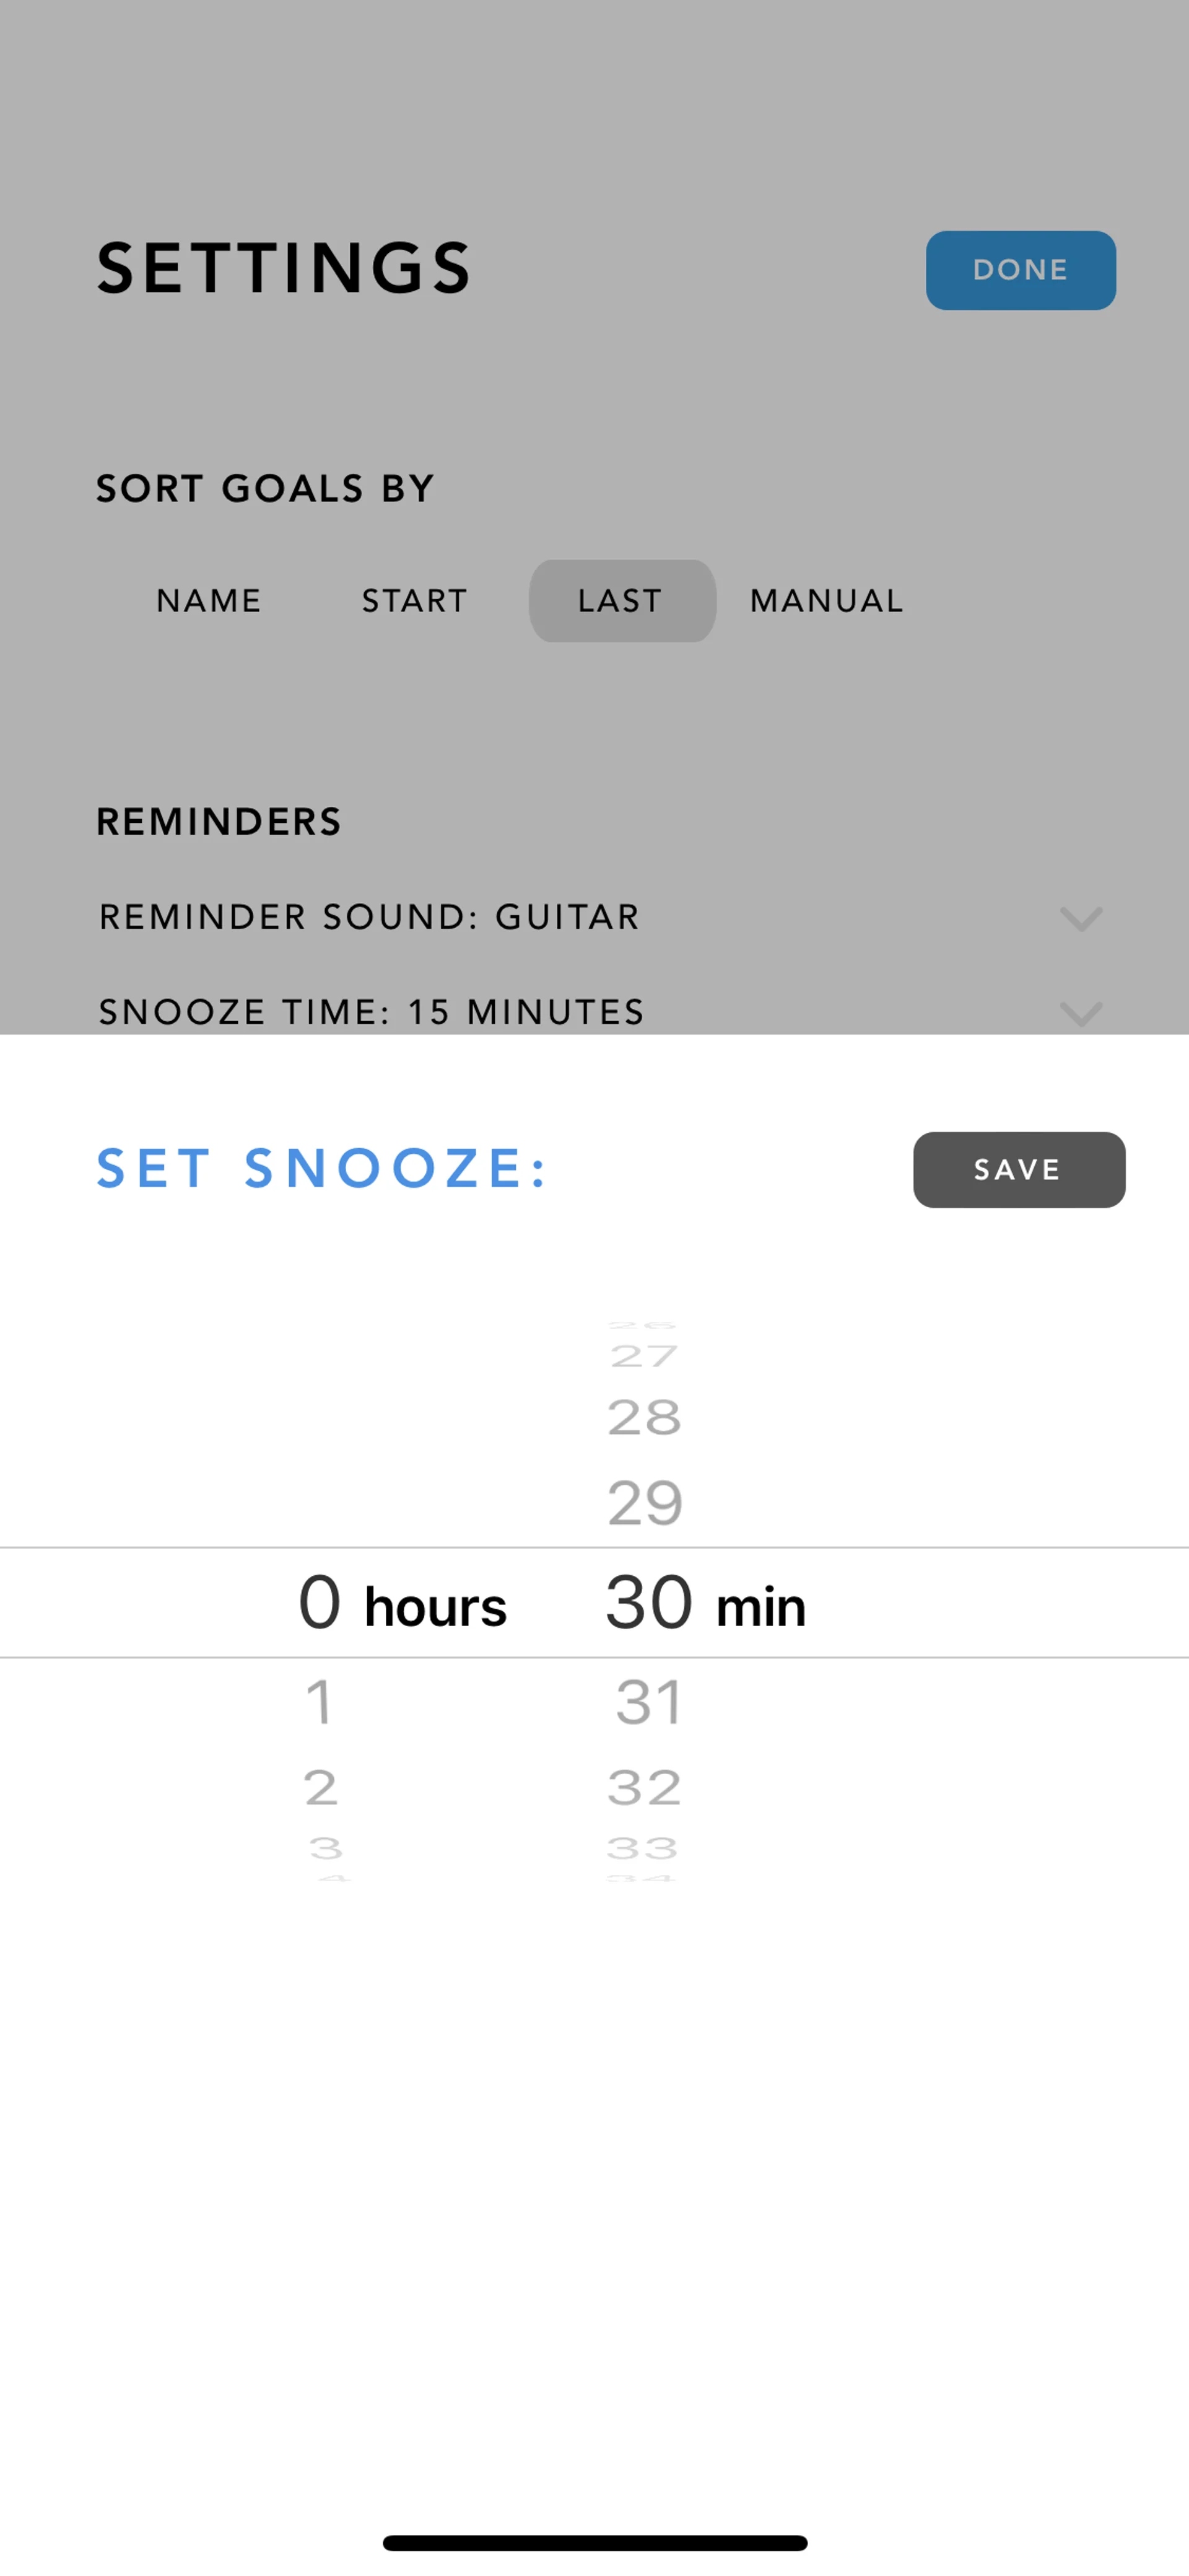Sort goals by NAME
This screenshot has width=1189, height=2576.
click(209, 601)
